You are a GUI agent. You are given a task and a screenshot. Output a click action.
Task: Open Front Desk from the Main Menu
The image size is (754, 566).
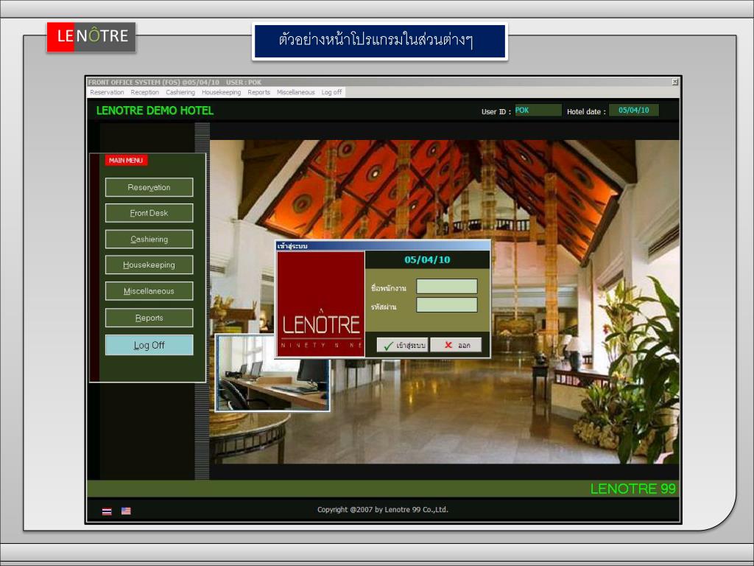point(149,213)
